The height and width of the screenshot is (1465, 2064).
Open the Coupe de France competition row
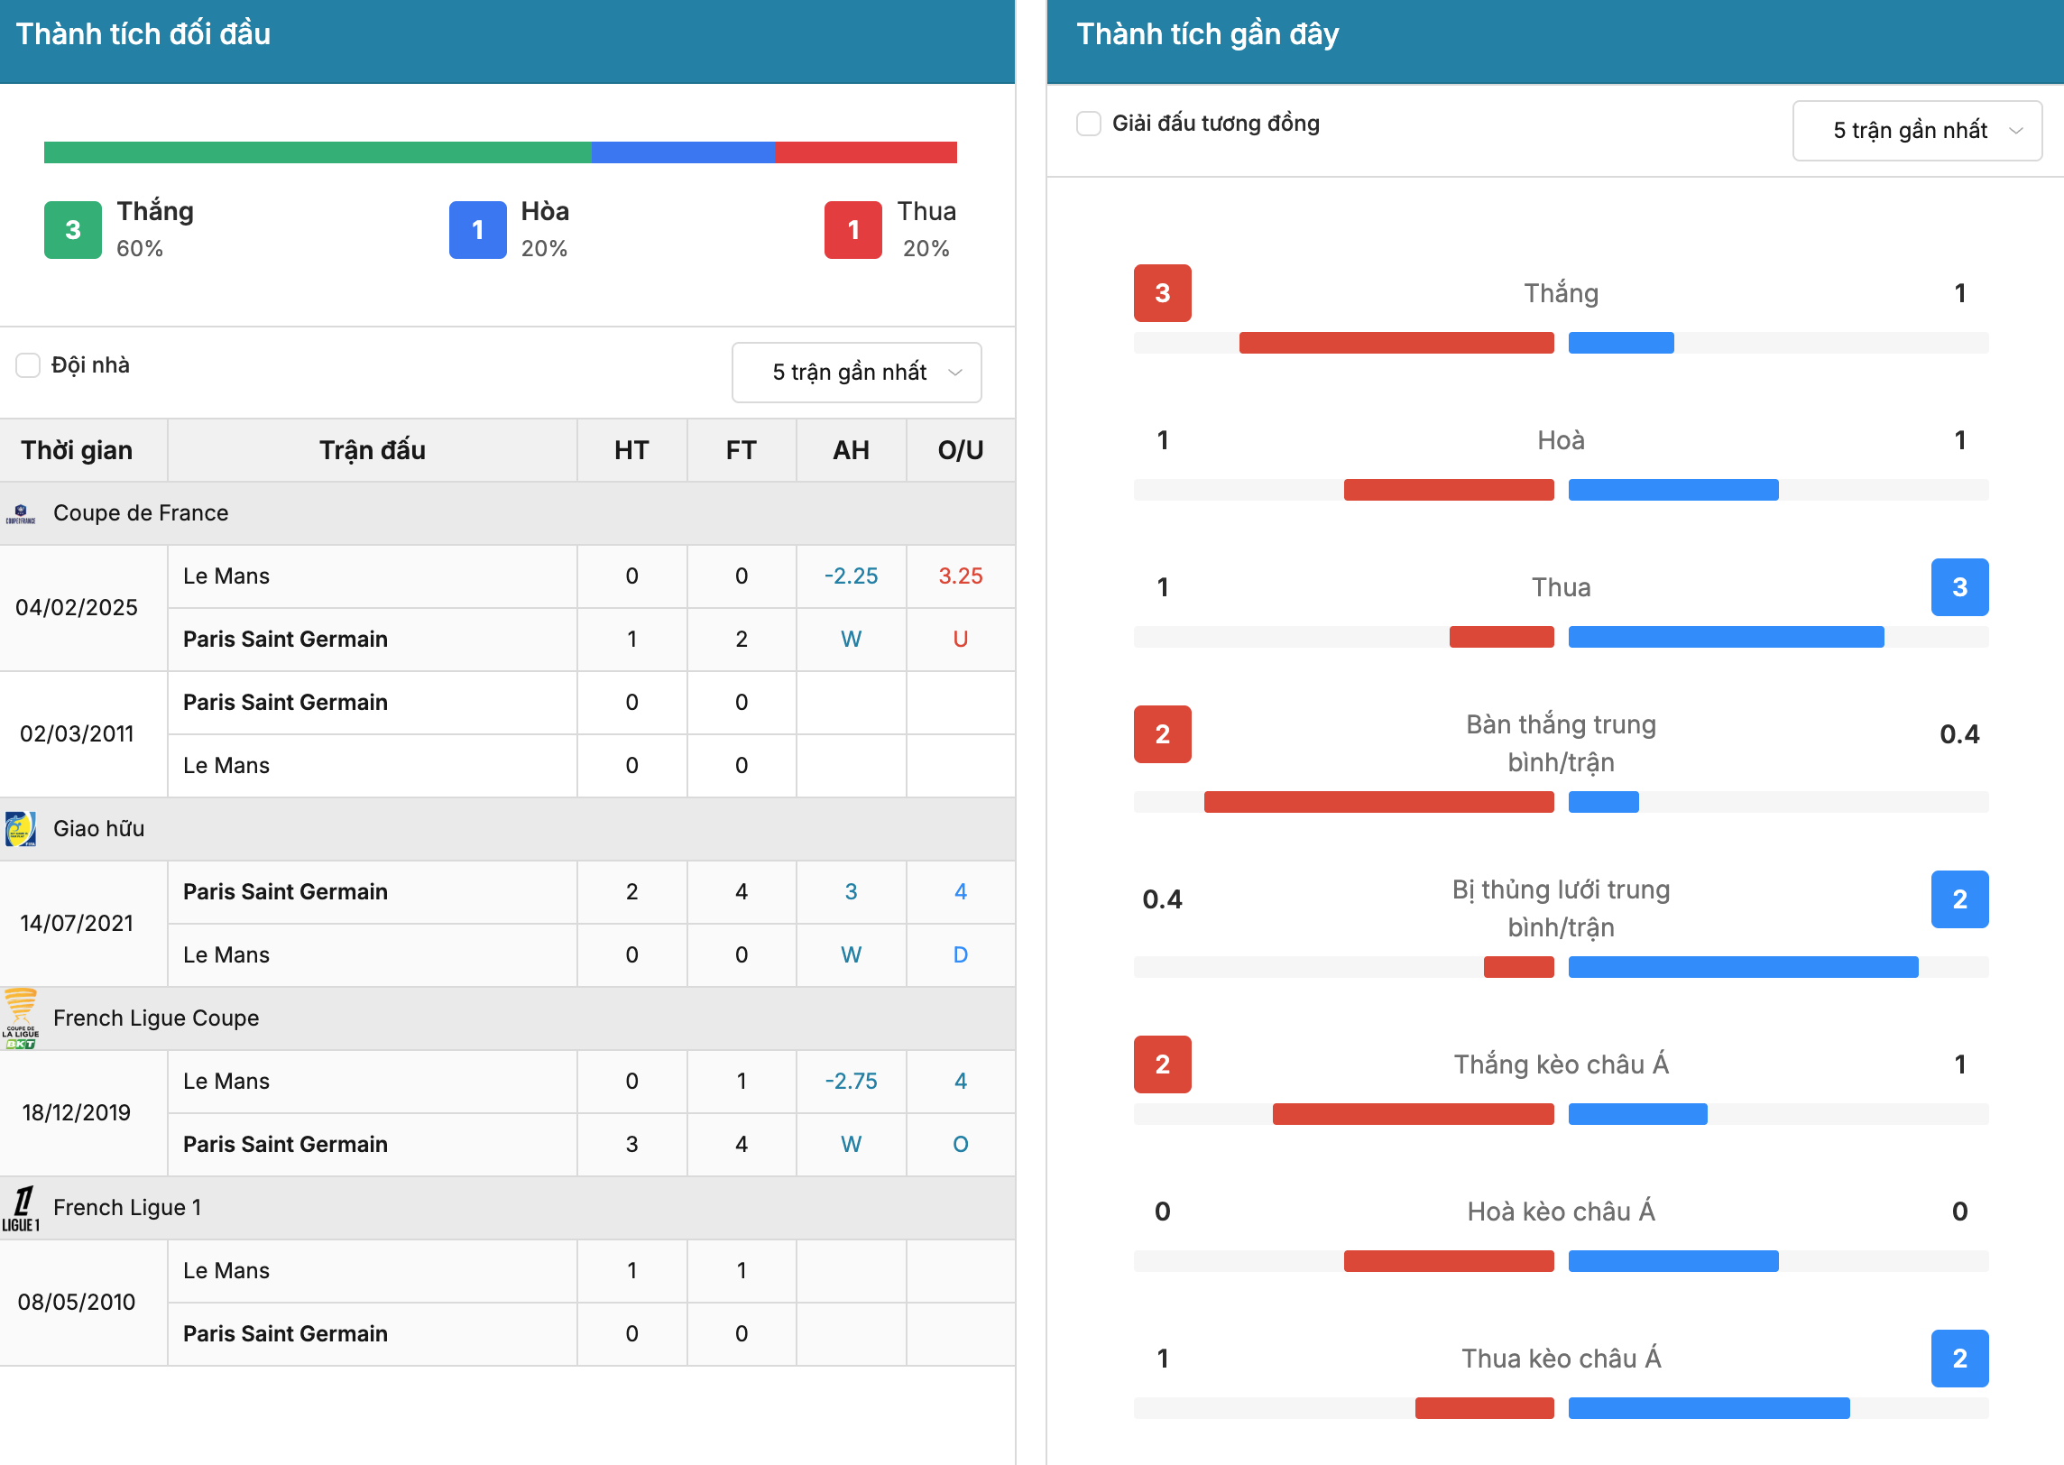507,513
